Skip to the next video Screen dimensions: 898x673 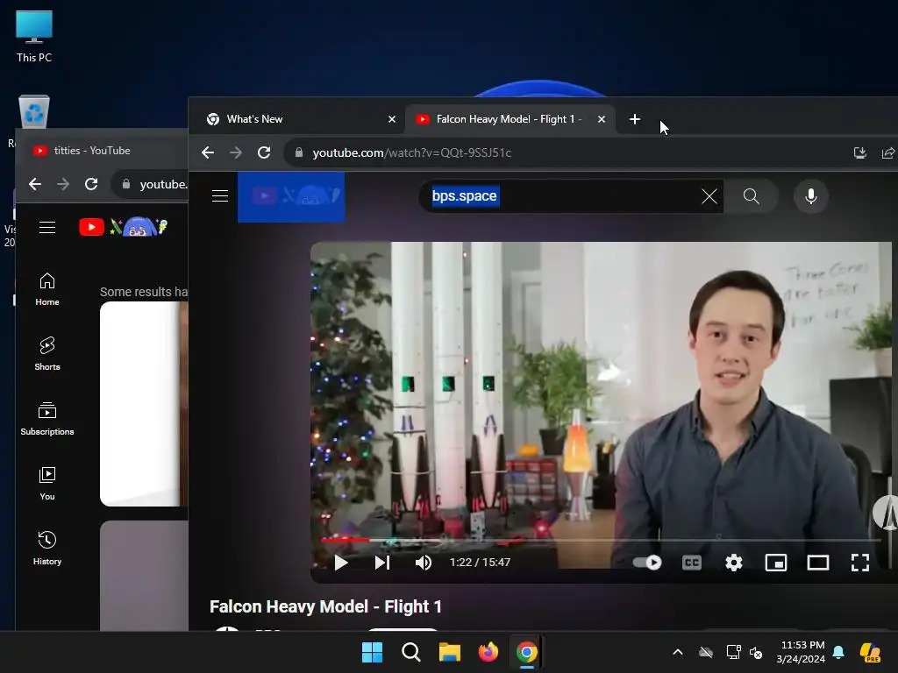[382, 563]
